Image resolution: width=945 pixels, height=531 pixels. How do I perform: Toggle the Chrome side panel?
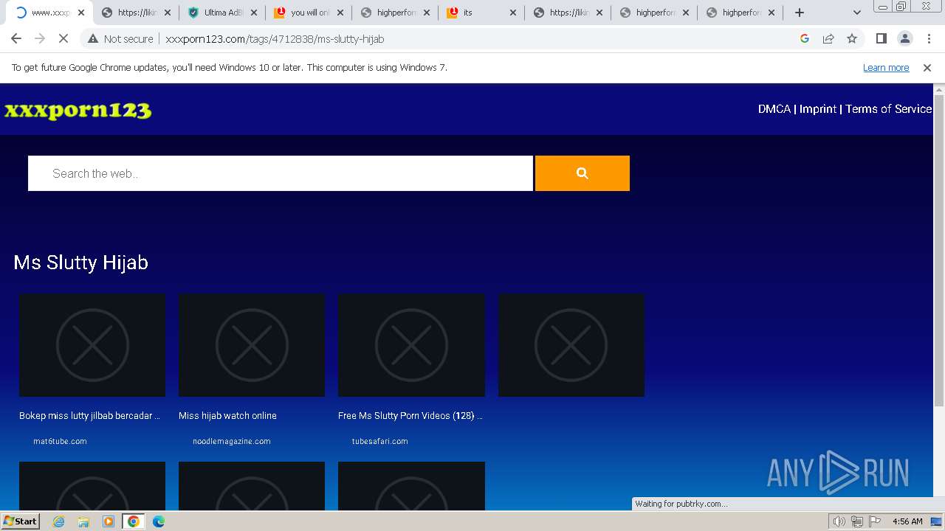[881, 38]
